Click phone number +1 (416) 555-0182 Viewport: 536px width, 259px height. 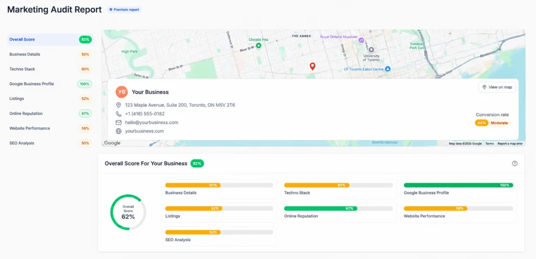coord(144,114)
